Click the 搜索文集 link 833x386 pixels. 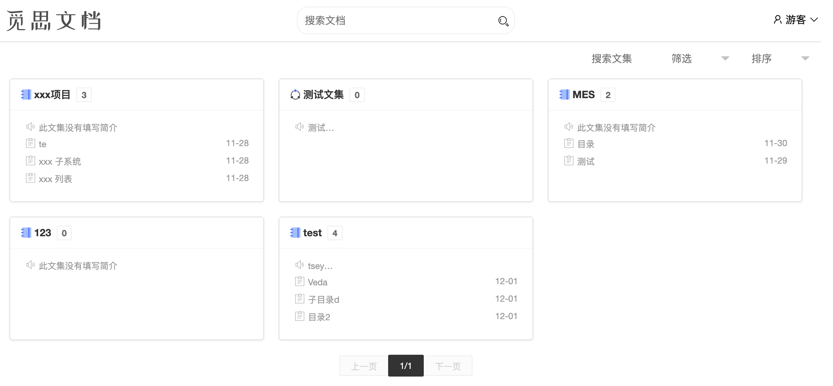point(611,59)
